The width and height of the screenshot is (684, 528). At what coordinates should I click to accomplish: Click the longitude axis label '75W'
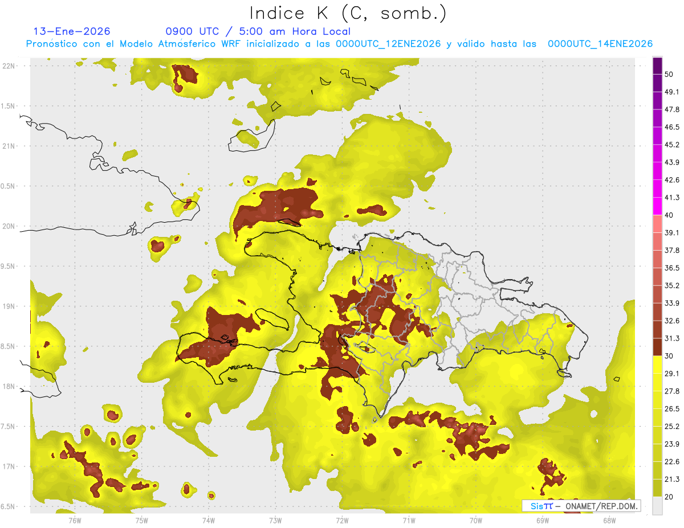(x=142, y=521)
